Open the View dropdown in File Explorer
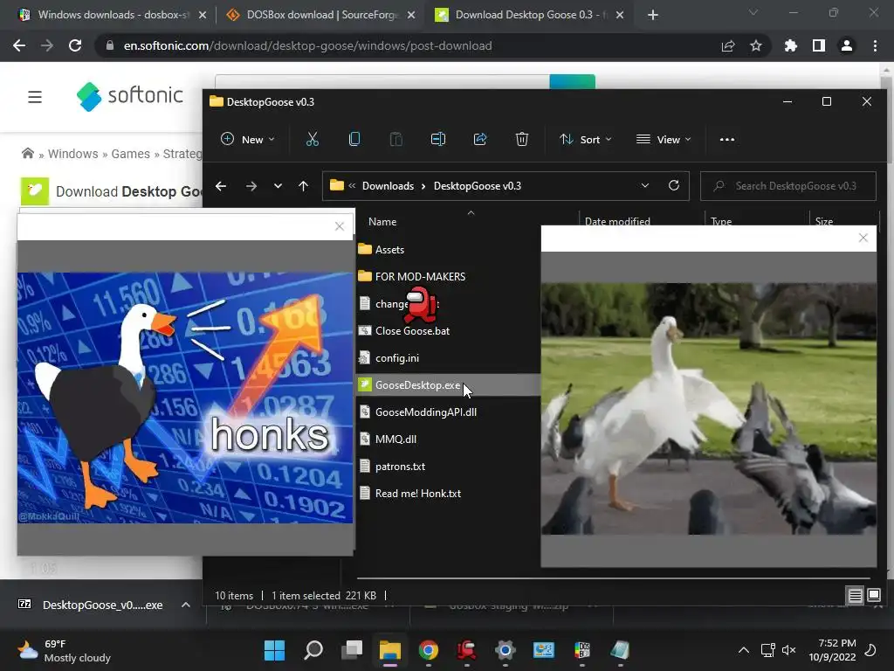 click(x=664, y=139)
